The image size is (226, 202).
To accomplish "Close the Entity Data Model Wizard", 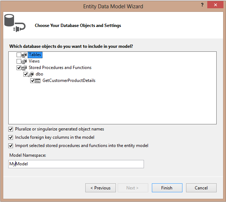I will point(215,5).
